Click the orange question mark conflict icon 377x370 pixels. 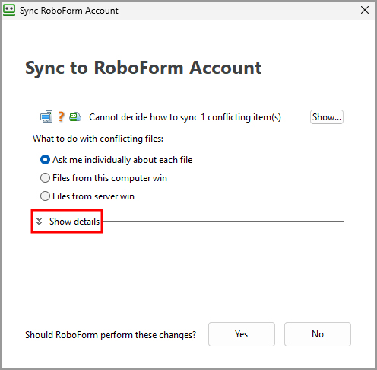(x=61, y=116)
